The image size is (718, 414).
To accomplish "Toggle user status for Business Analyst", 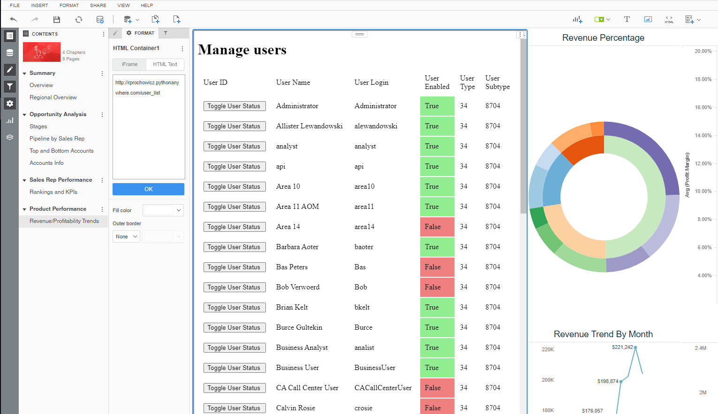I will click(234, 347).
